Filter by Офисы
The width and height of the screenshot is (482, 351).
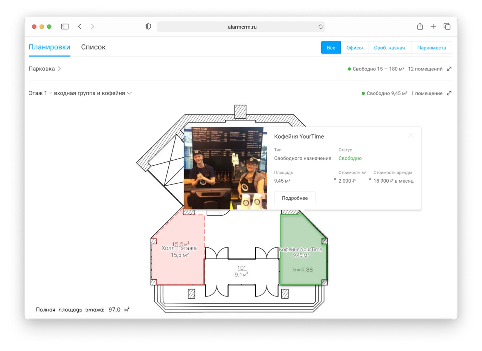355,48
